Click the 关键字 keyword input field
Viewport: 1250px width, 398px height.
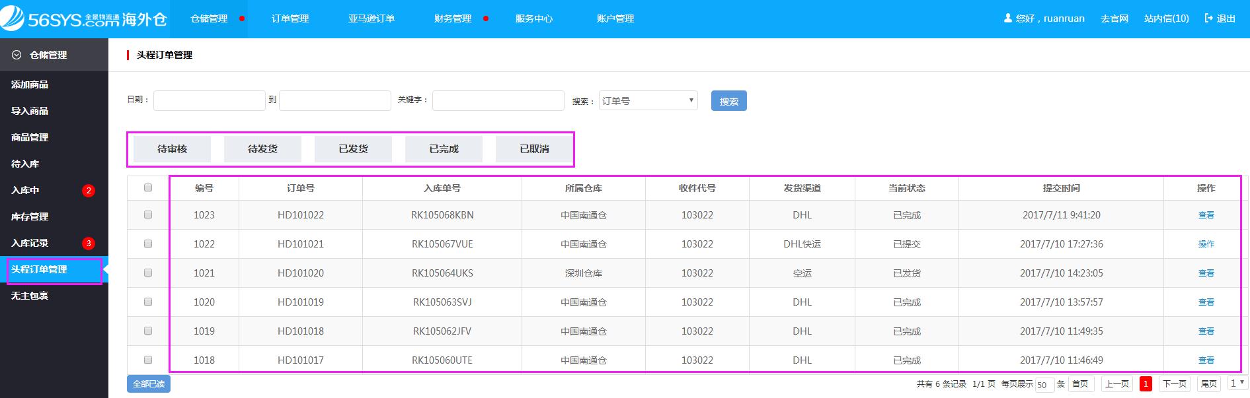[x=498, y=100]
